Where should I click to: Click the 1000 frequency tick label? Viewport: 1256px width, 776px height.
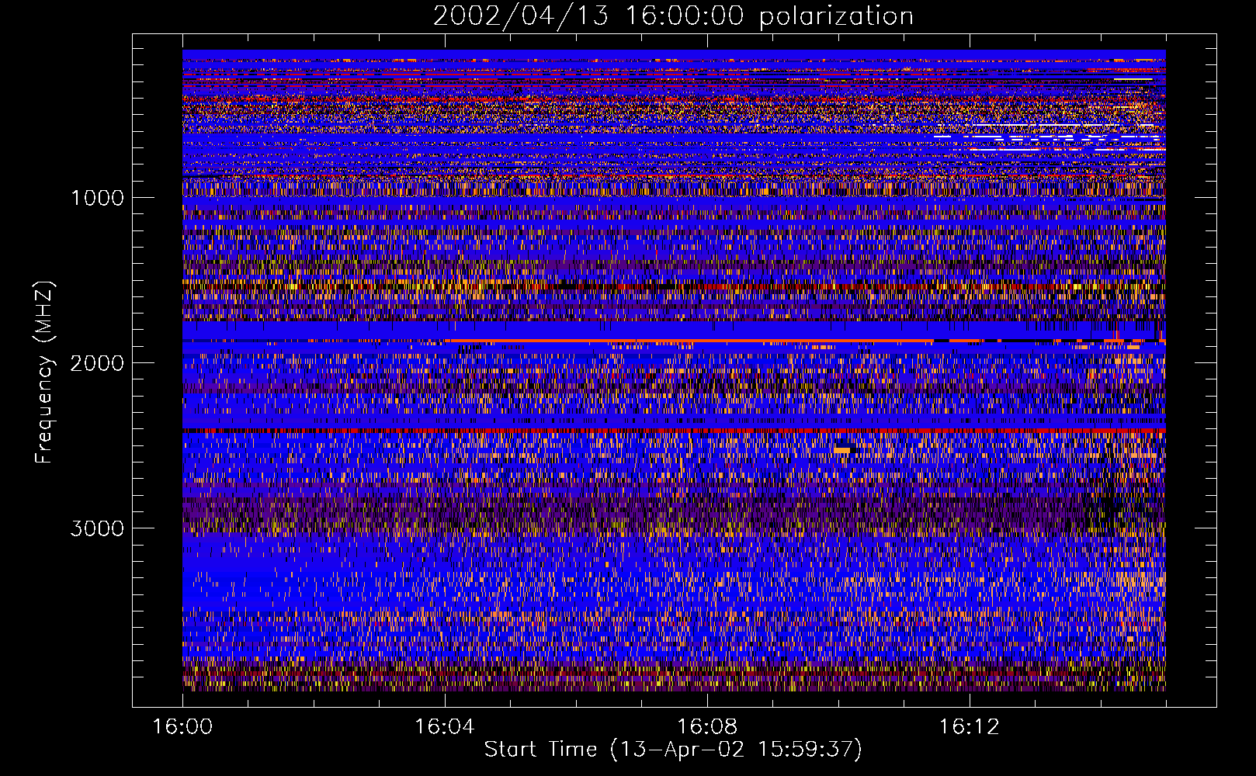[97, 198]
